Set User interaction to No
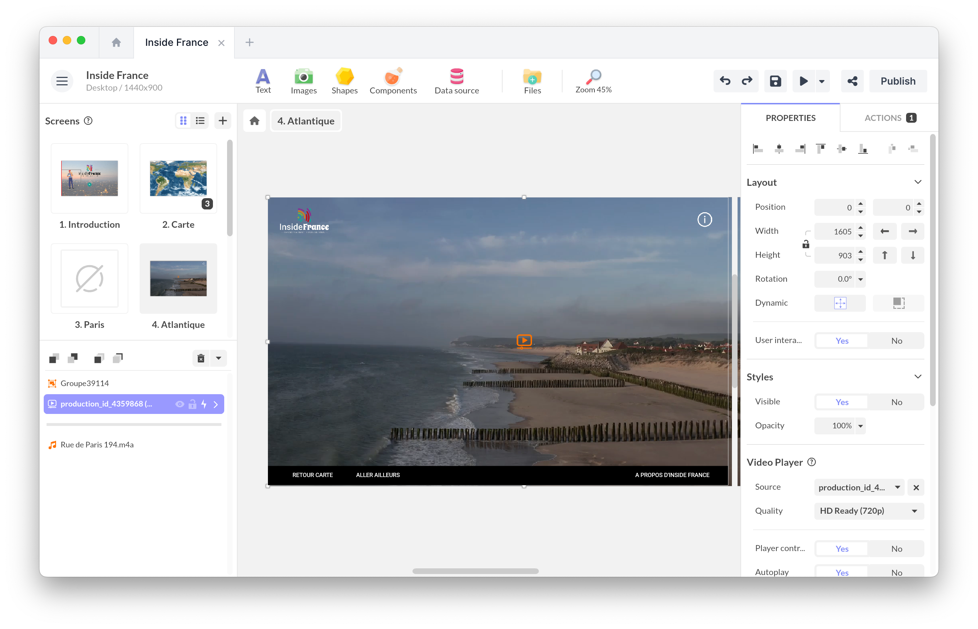 tap(896, 341)
